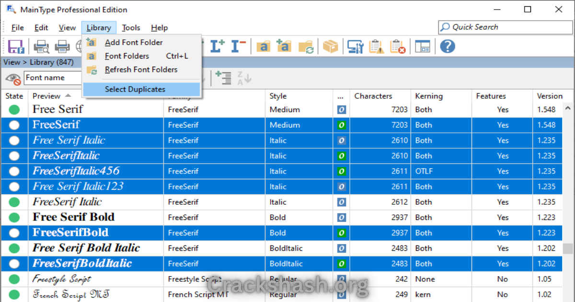Screen dimensions: 575x302
Task: Open the Help menu
Action: [x=159, y=27]
